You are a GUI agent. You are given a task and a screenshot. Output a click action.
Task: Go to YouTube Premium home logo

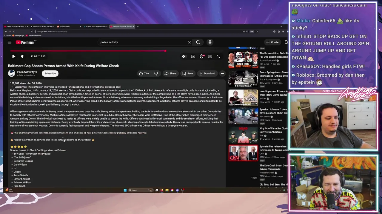(x=25, y=42)
